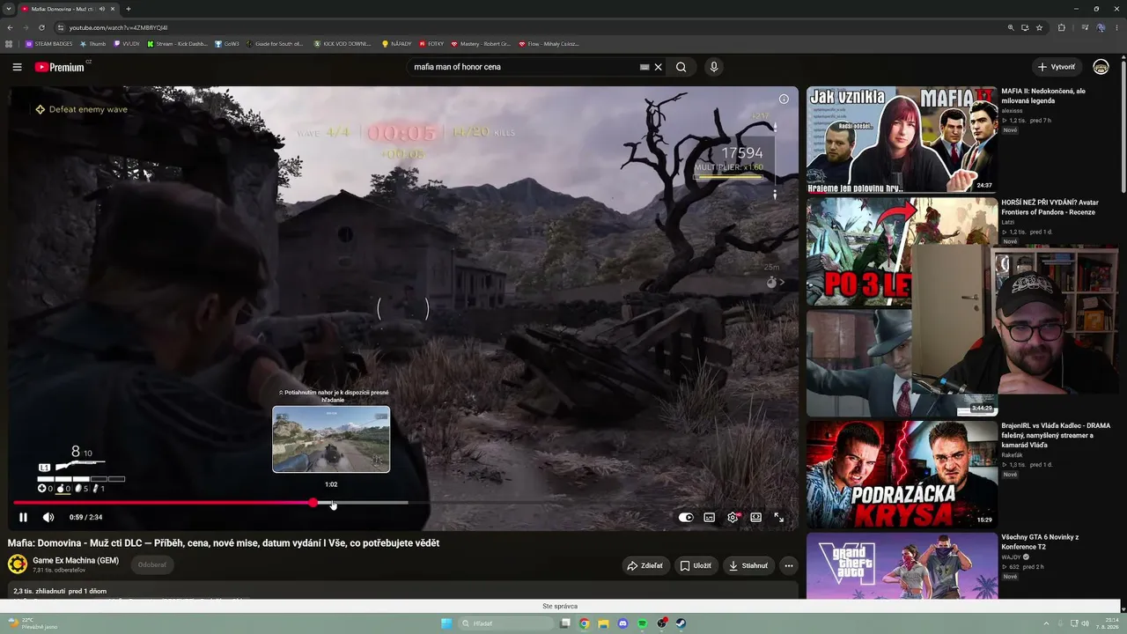This screenshot has height=634, width=1127.
Task: Open more actions ellipsis under the video
Action: [789, 566]
